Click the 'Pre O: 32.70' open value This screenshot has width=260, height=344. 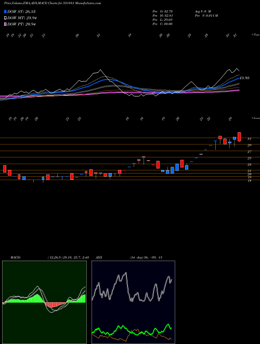(x=162, y=11)
